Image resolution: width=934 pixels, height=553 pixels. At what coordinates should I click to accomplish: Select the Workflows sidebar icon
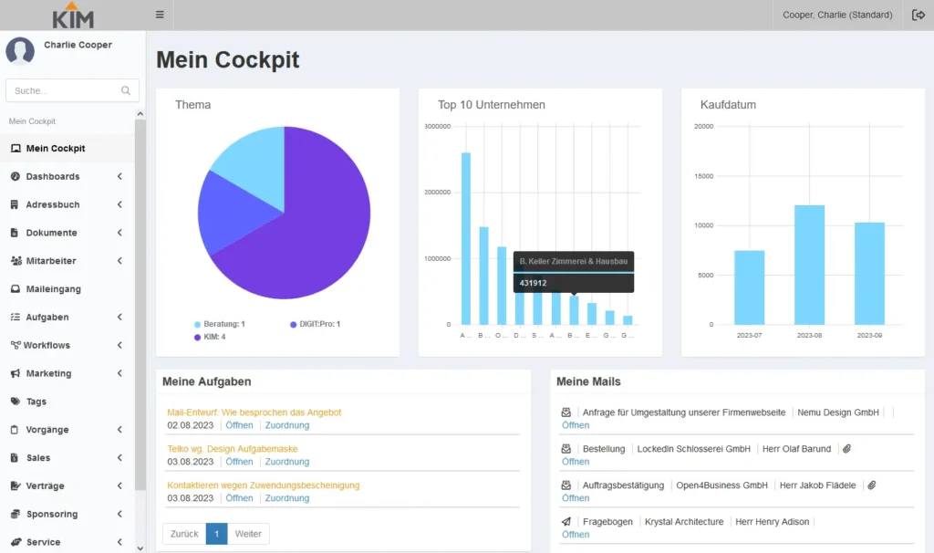15,345
